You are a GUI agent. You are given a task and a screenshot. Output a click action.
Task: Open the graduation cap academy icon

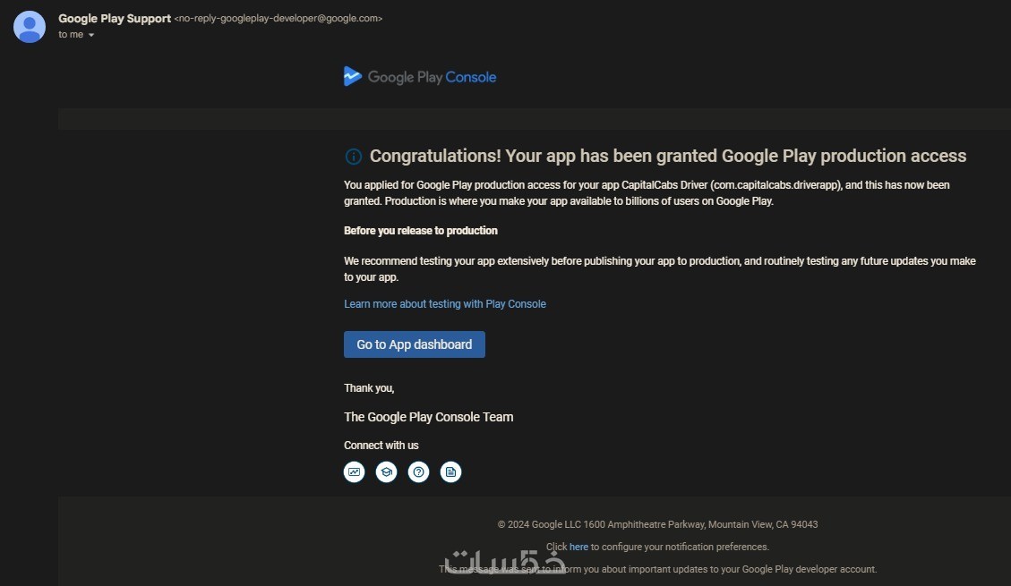coord(386,471)
